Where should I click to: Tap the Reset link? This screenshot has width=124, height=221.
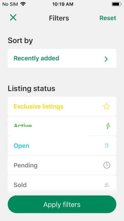click(x=108, y=18)
